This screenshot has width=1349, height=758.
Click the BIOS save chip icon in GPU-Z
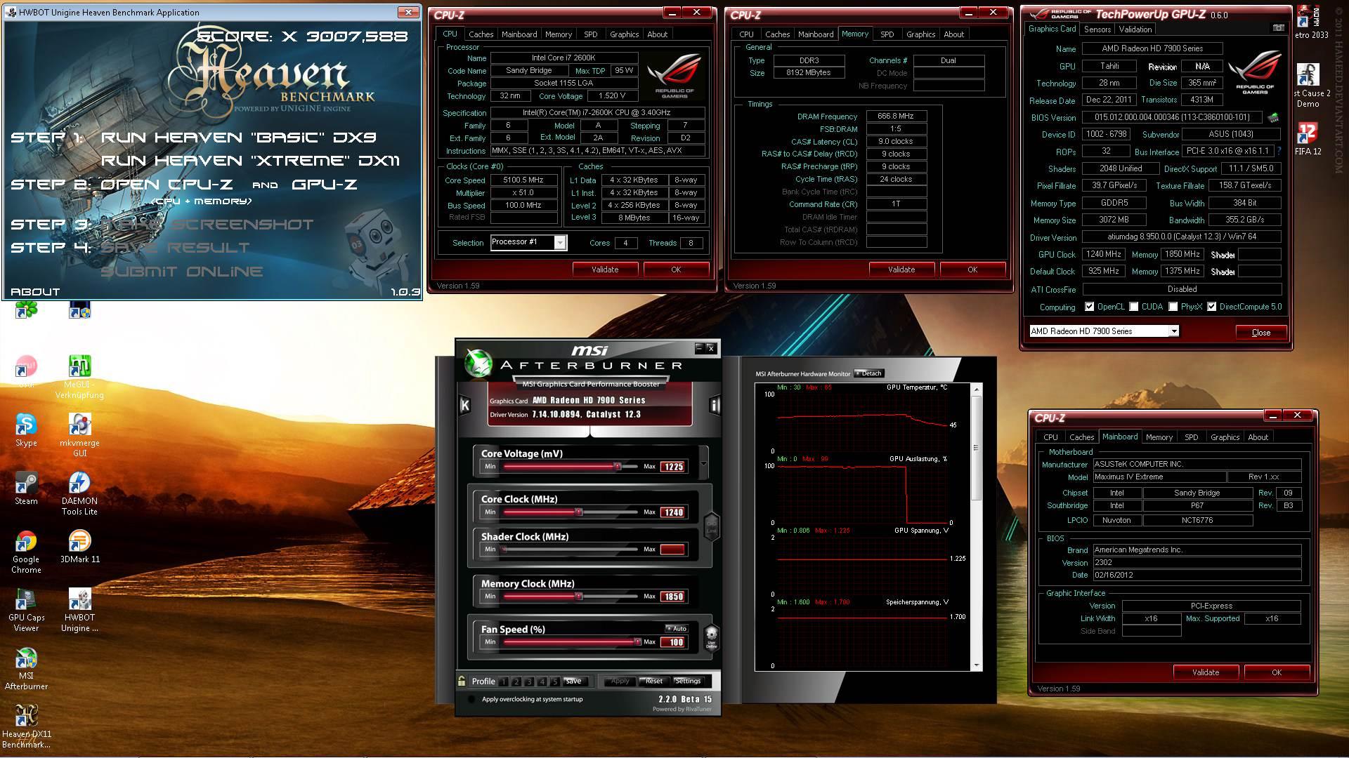(1272, 117)
